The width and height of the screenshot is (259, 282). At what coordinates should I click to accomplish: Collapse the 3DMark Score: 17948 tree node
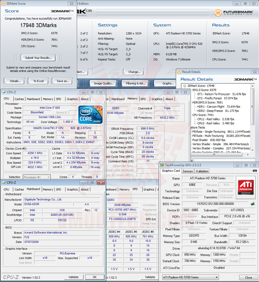point(185,86)
